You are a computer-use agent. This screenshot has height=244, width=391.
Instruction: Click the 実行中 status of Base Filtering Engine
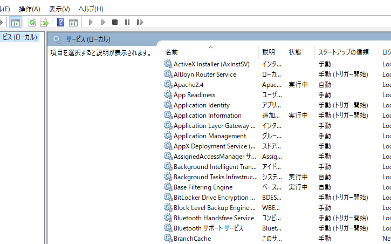(x=298, y=187)
